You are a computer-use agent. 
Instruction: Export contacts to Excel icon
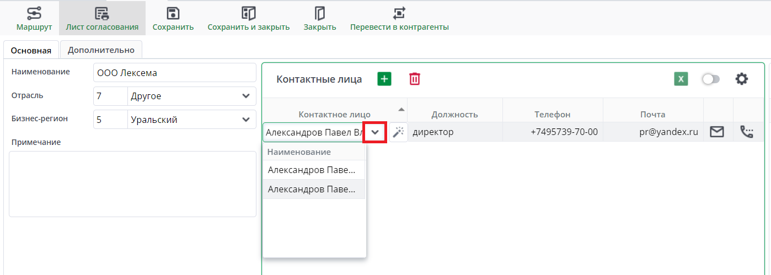pyautogui.click(x=681, y=79)
